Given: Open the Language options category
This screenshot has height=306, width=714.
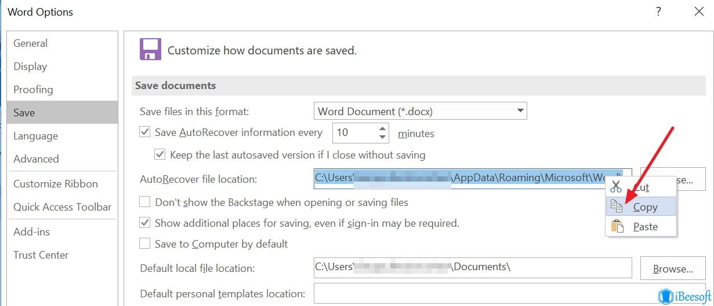Looking at the screenshot, I should coord(63,136).
